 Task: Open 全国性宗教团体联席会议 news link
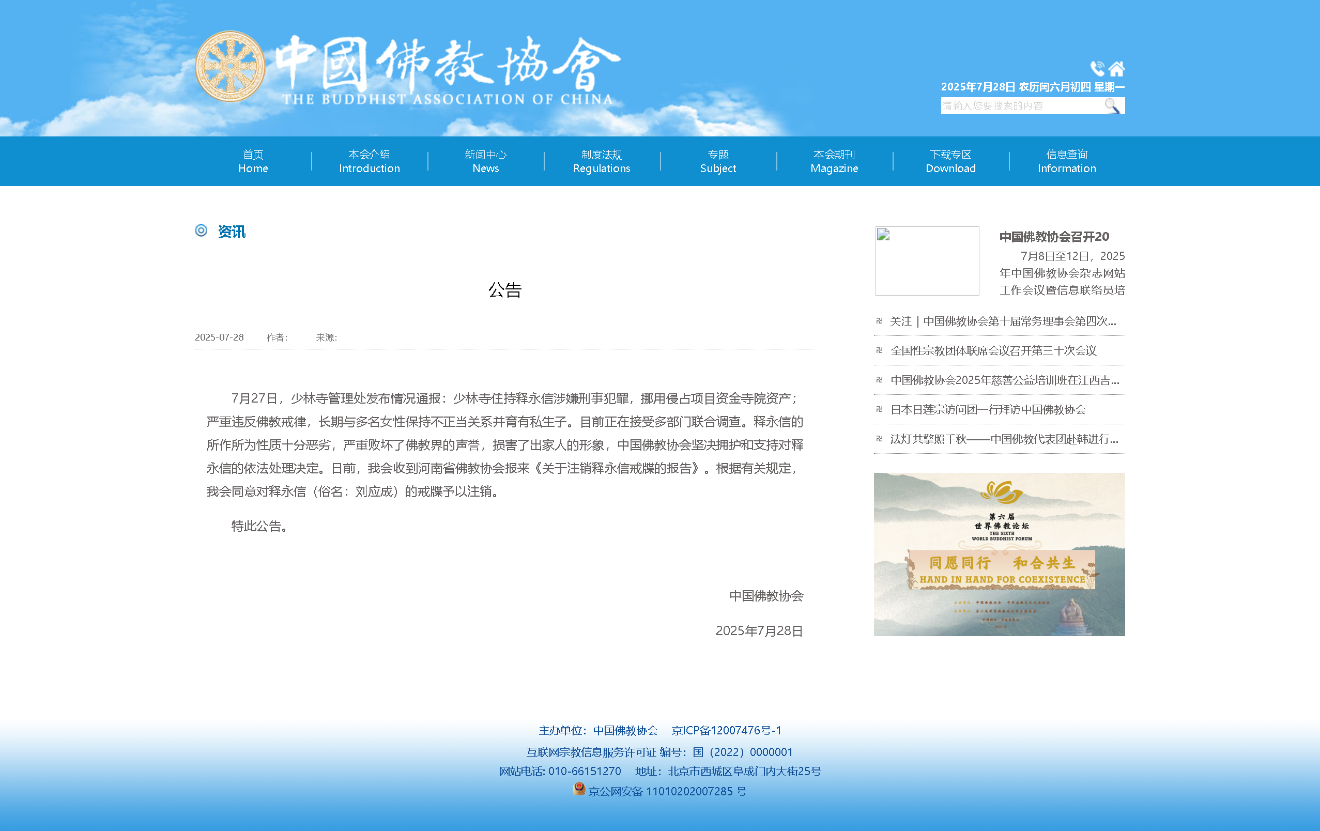pyautogui.click(x=993, y=351)
